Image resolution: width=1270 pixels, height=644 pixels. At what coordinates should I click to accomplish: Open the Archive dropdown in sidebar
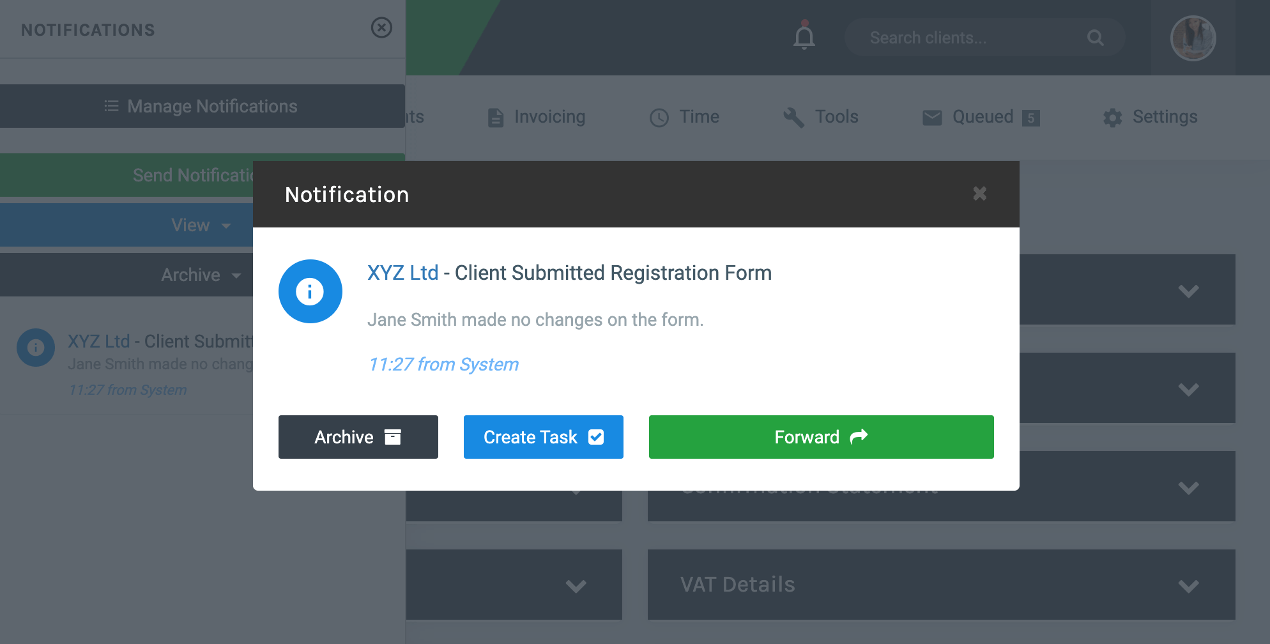127,275
